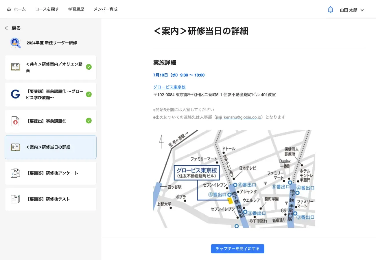
Task: Click the notification bell icon
Action: pyautogui.click(x=330, y=10)
